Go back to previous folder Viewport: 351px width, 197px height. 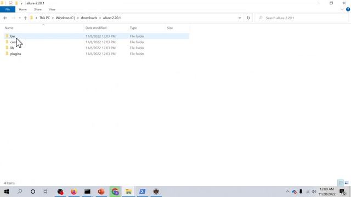[5, 18]
